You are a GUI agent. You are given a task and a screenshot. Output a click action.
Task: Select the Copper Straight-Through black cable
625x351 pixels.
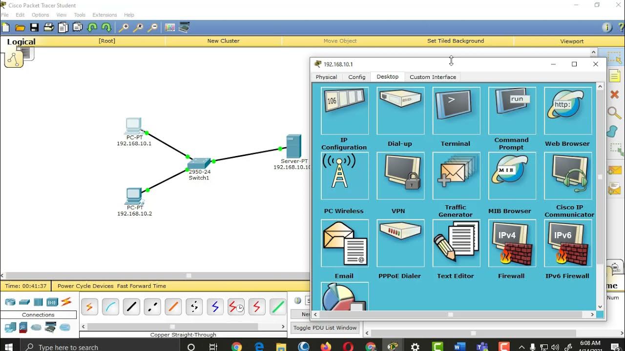[x=131, y=307]
